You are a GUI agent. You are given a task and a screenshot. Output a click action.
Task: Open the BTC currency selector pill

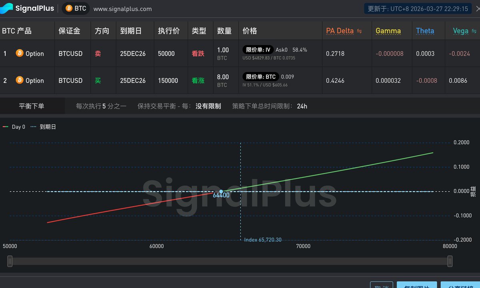76,8
